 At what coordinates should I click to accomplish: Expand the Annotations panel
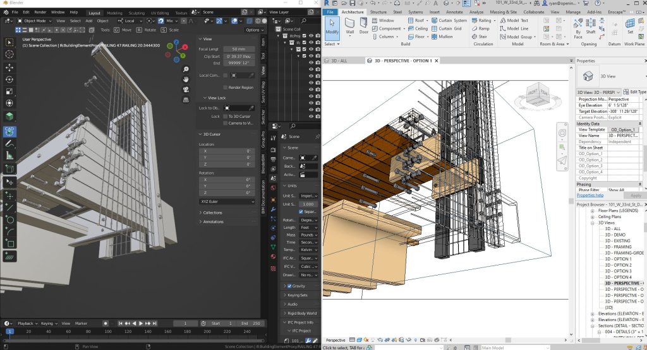click(212, 221)
